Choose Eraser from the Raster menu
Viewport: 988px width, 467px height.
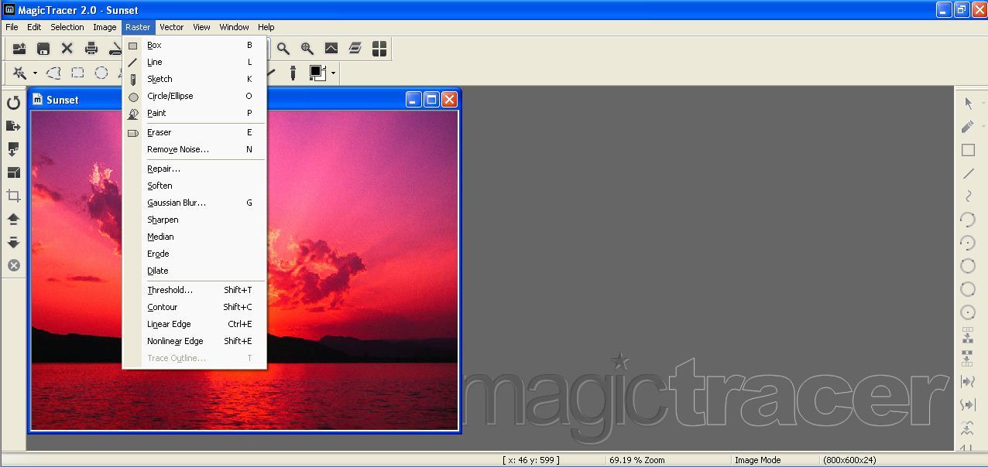(194, 132)
